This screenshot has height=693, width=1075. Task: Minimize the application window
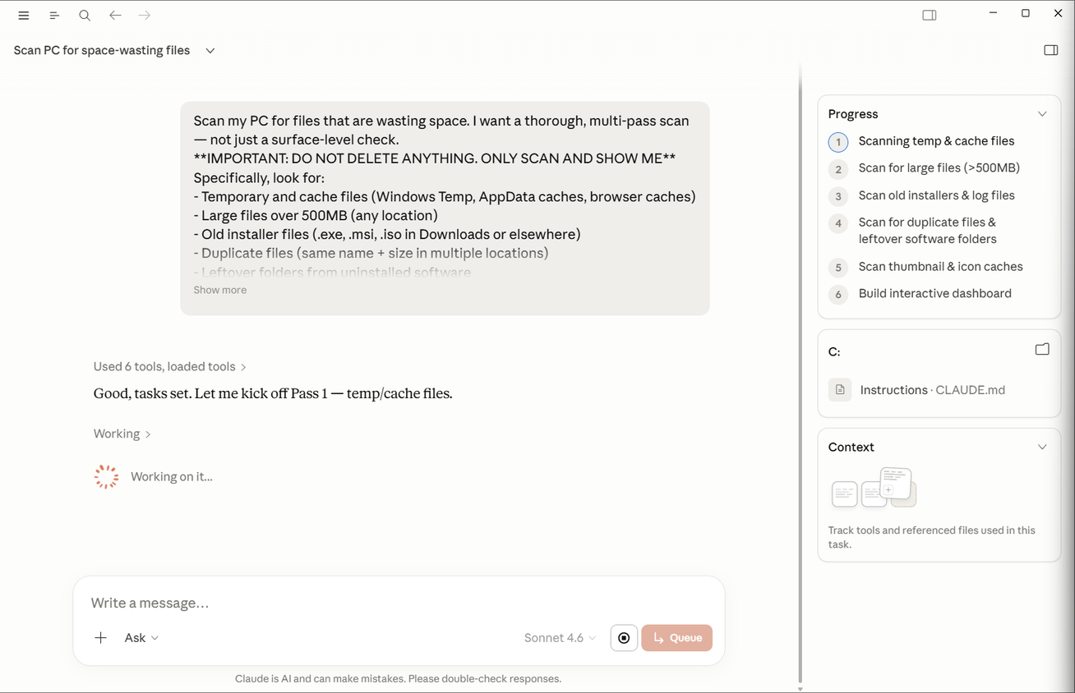(994, 13)
